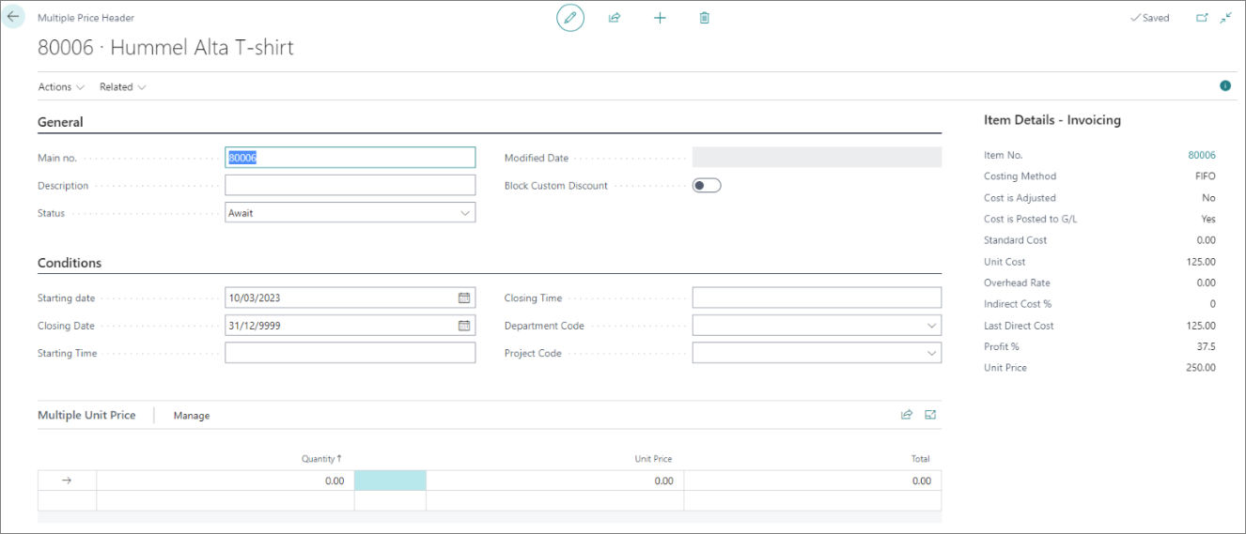Select the Unit Price cell in first row
This screenshot has width=1246, height=534.
click(x=555, y=481)
